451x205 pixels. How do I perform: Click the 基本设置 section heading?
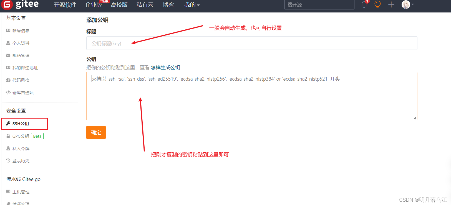pyautogui.click(x=16, y=18)
